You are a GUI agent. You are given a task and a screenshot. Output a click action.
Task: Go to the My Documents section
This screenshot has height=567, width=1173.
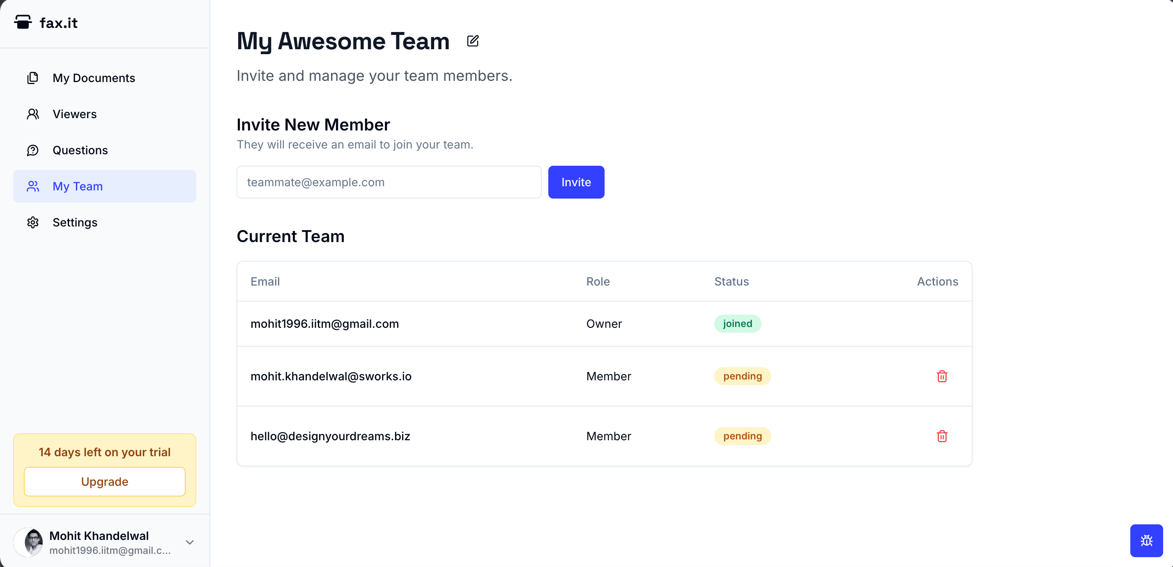[x=94, y=78]
